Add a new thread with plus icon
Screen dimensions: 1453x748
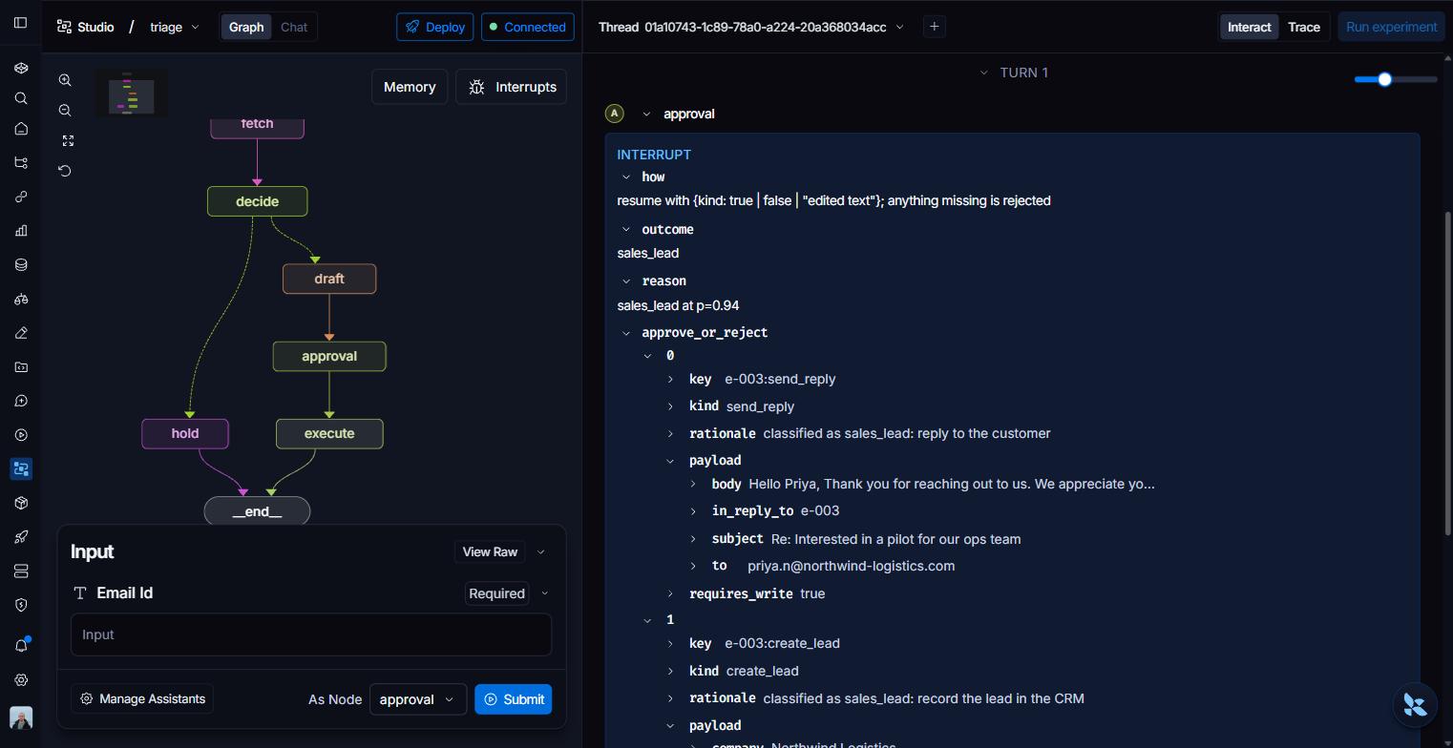(x=935, y=27)
